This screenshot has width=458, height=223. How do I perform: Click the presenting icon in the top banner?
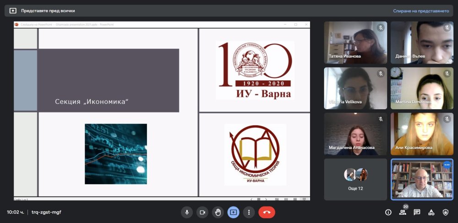[x=13, y=11]
